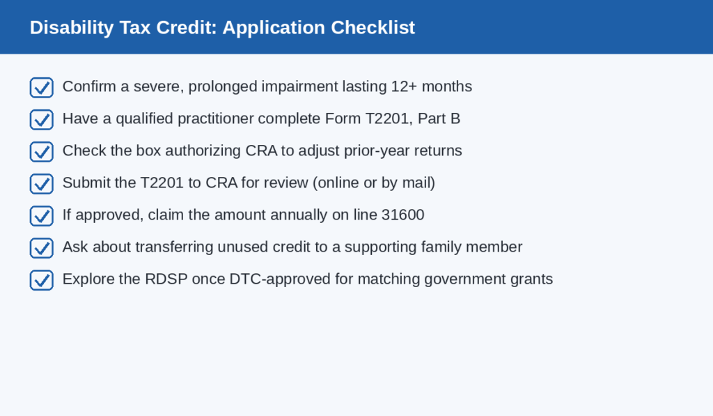This screenshot has height=416, width=713.
Task: Uncheck the Submit T2201 to CRA checkbox
Action: (42, 184)
